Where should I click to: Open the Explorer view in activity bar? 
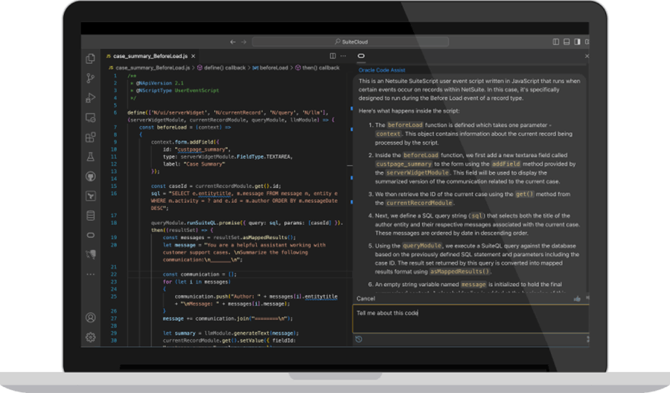point(91,59)
